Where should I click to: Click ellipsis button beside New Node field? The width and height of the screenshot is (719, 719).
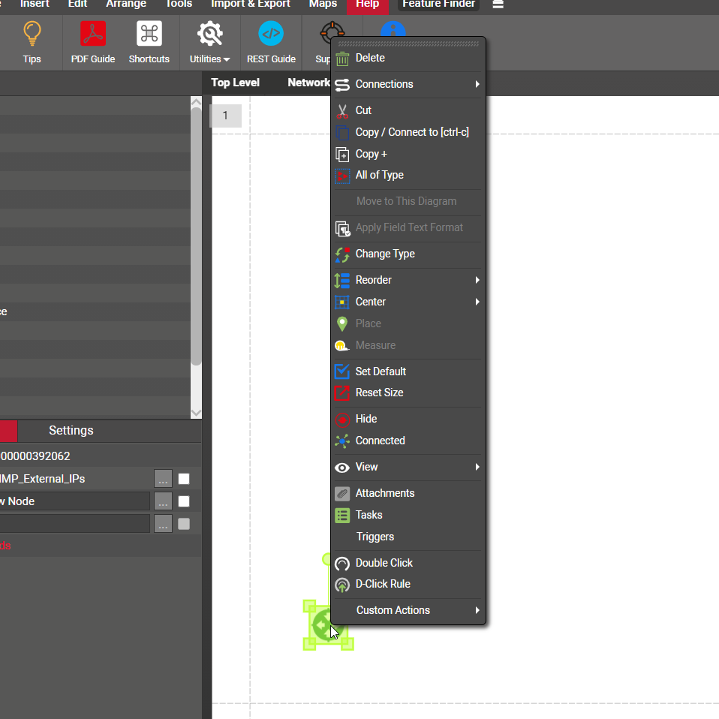163,501
